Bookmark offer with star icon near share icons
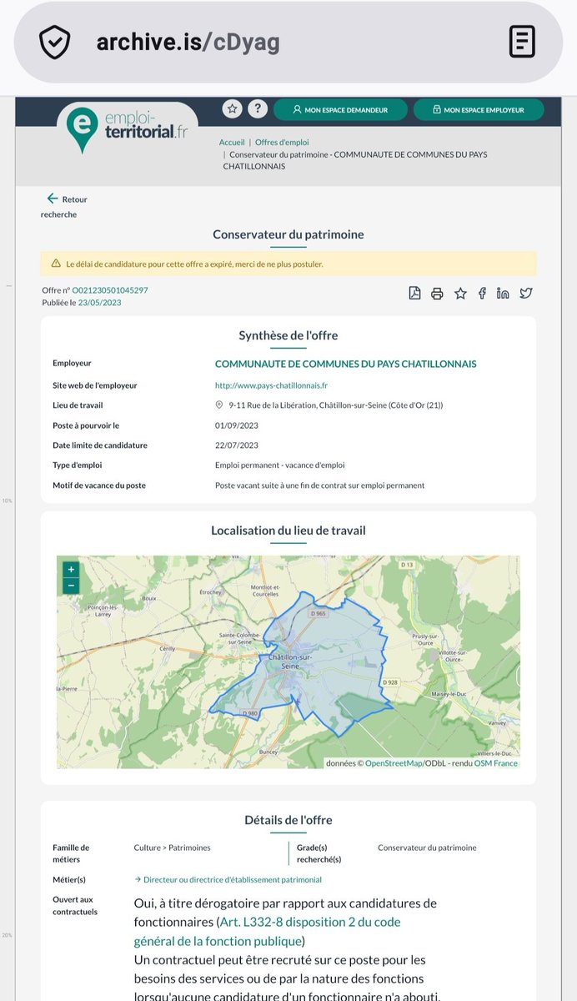The width and height of the screenshot is (577, 1001). (460, 293)
